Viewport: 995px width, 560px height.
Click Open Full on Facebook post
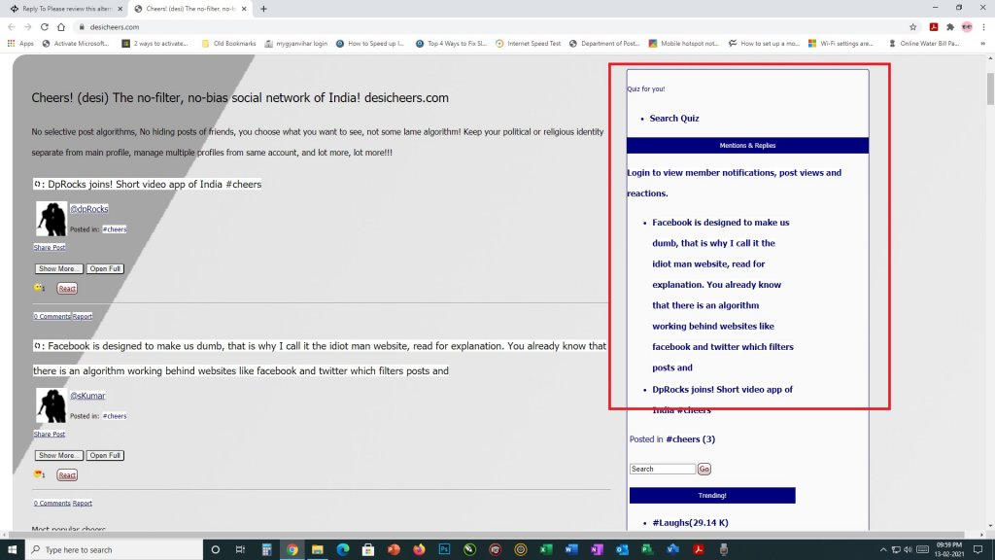click(105, 455)
